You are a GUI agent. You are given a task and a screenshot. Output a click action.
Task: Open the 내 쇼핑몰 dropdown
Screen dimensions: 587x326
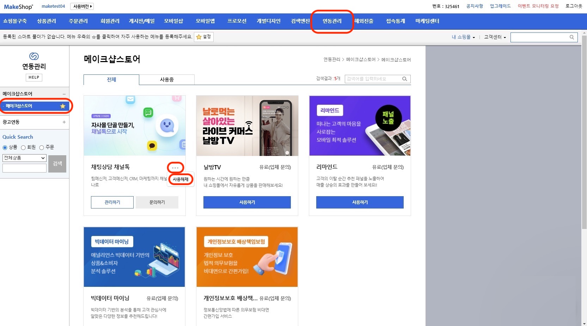[x=463, y=37]
